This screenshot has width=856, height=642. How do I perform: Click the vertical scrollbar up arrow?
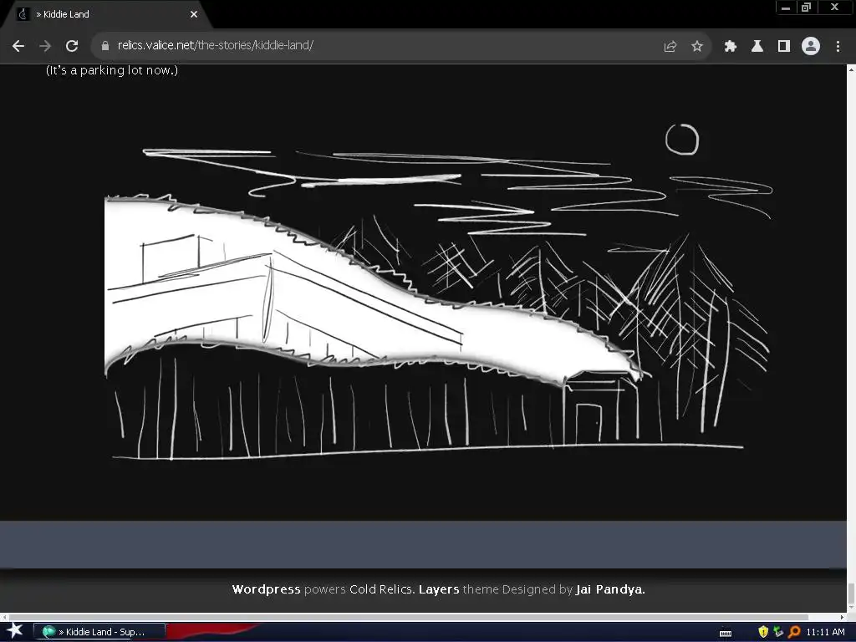(x=851, y=69)
